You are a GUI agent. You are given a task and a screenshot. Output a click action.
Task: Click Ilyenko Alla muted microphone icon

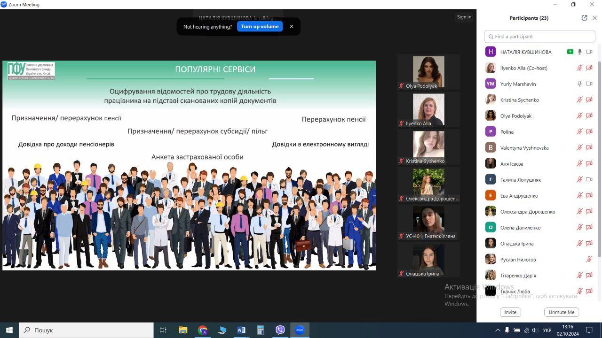(580, 68)
